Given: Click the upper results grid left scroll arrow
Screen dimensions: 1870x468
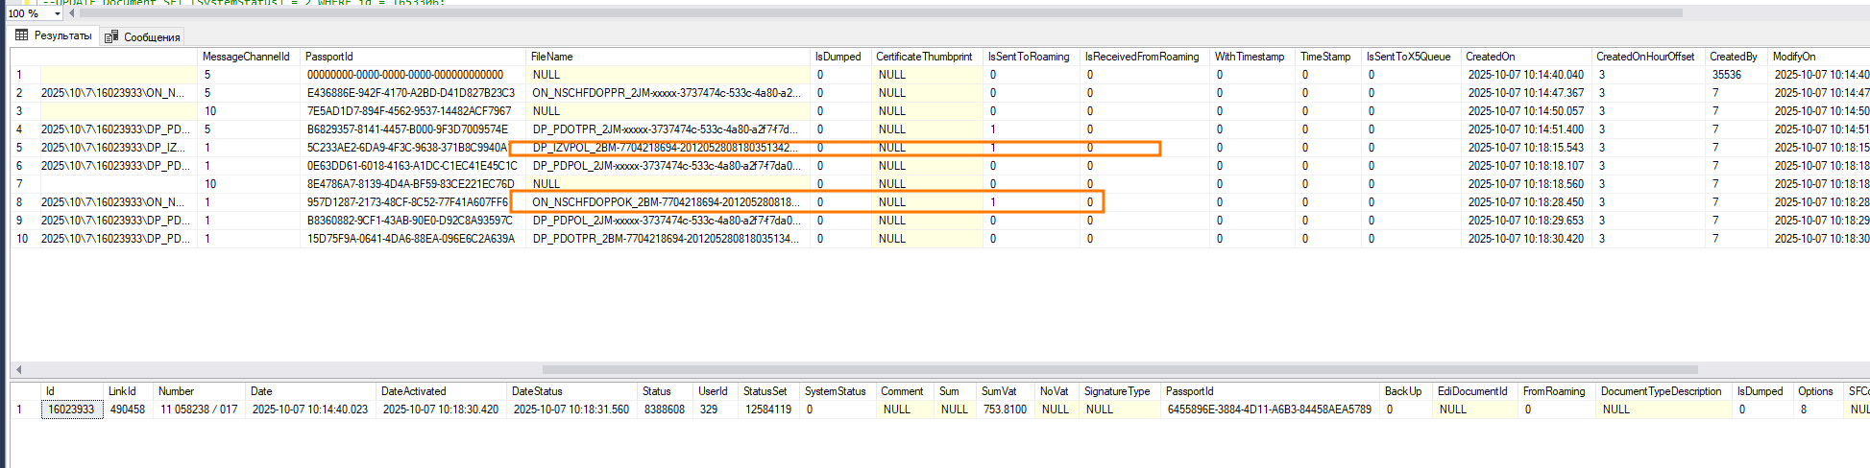Looking at the screenshot, I should (18, 369).
